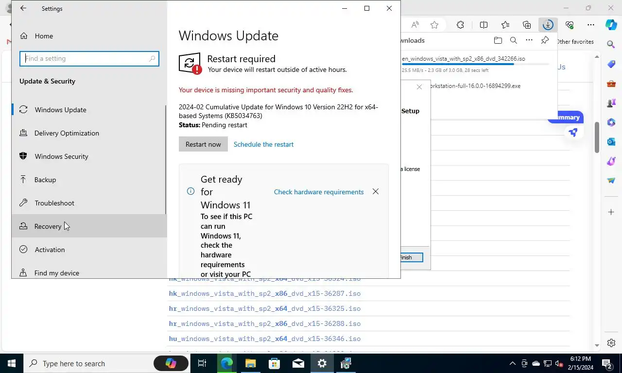Add a site with Edge sidebar plus
The width and height of the screenshot is (622, 373).
[x=611, y=212]
